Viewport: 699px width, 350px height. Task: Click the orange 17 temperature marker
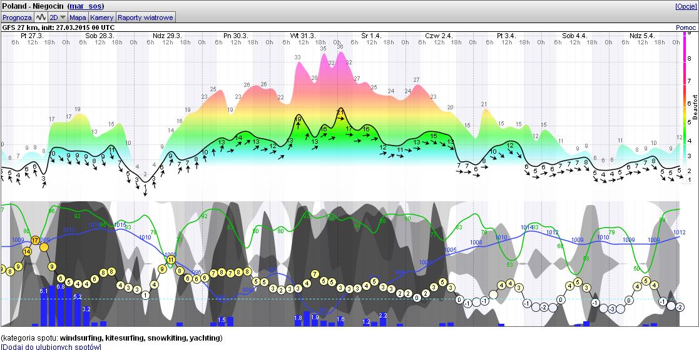[x=35, y=241]
